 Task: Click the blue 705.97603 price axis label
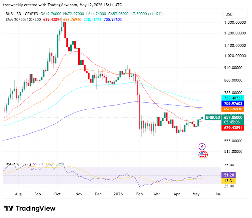tap(233, 103)
